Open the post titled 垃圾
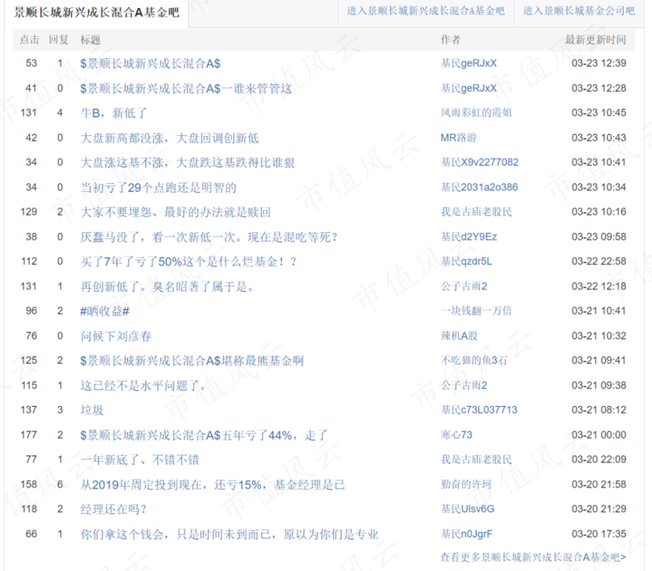The height and width of the screenshot is (571, 652). coord(92,410)
